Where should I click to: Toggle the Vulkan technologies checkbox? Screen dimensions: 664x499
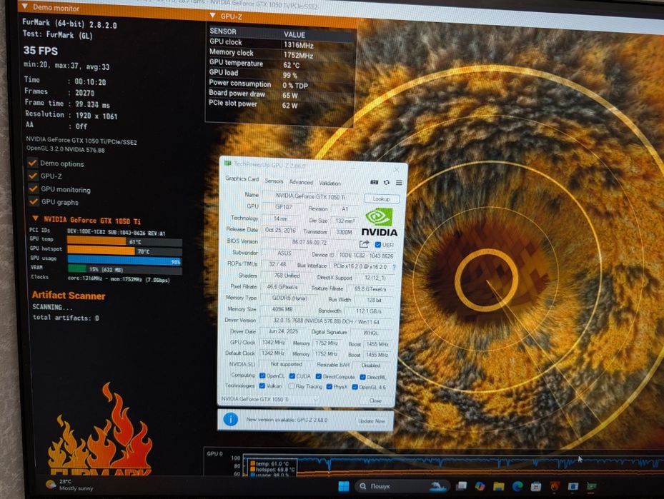(x=262, y=385)
